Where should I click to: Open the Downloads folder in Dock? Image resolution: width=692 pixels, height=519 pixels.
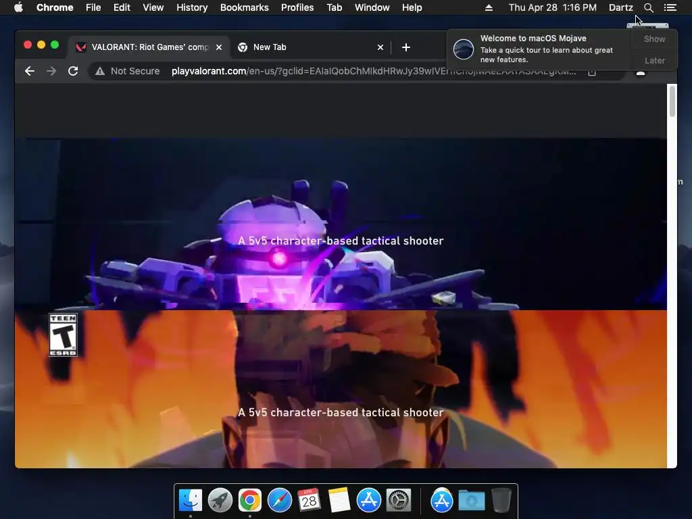[471, 501]
